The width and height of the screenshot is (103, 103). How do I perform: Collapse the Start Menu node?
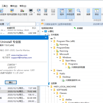(60, 61)
